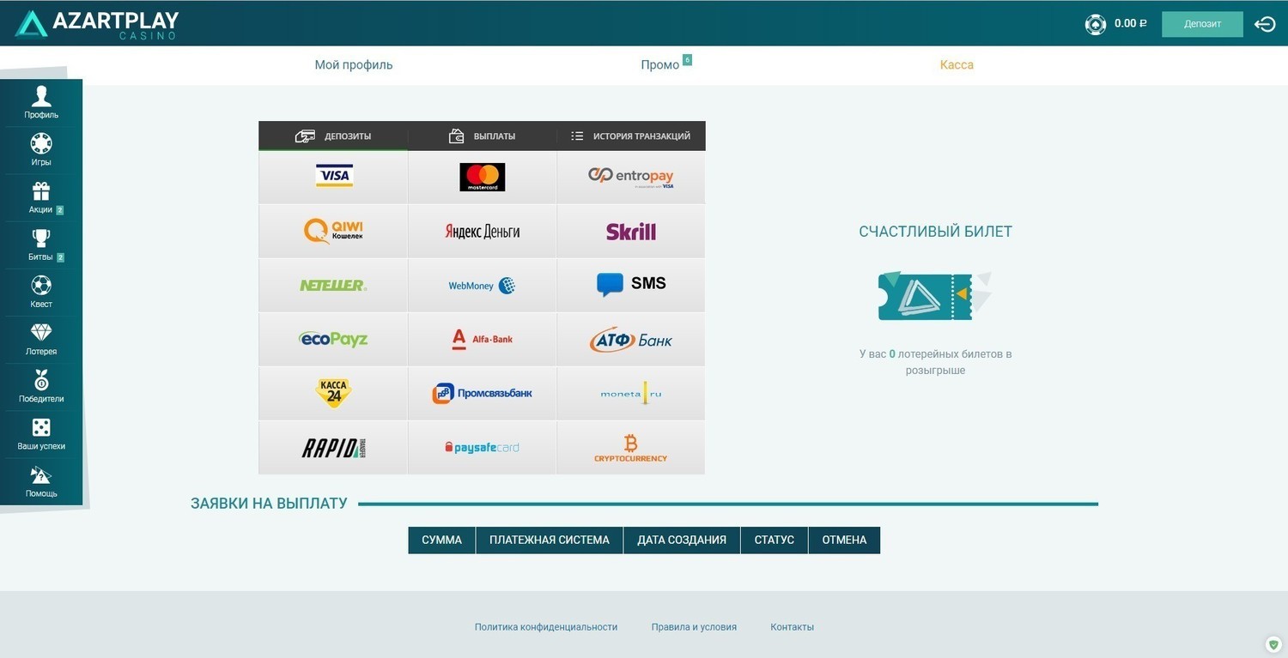Choose Cryptocurrency bitcoin payment method

[x=631, y=447]
